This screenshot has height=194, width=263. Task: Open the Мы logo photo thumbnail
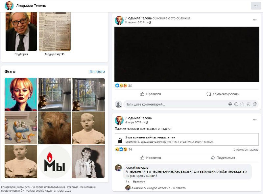(x=55, y=162)
